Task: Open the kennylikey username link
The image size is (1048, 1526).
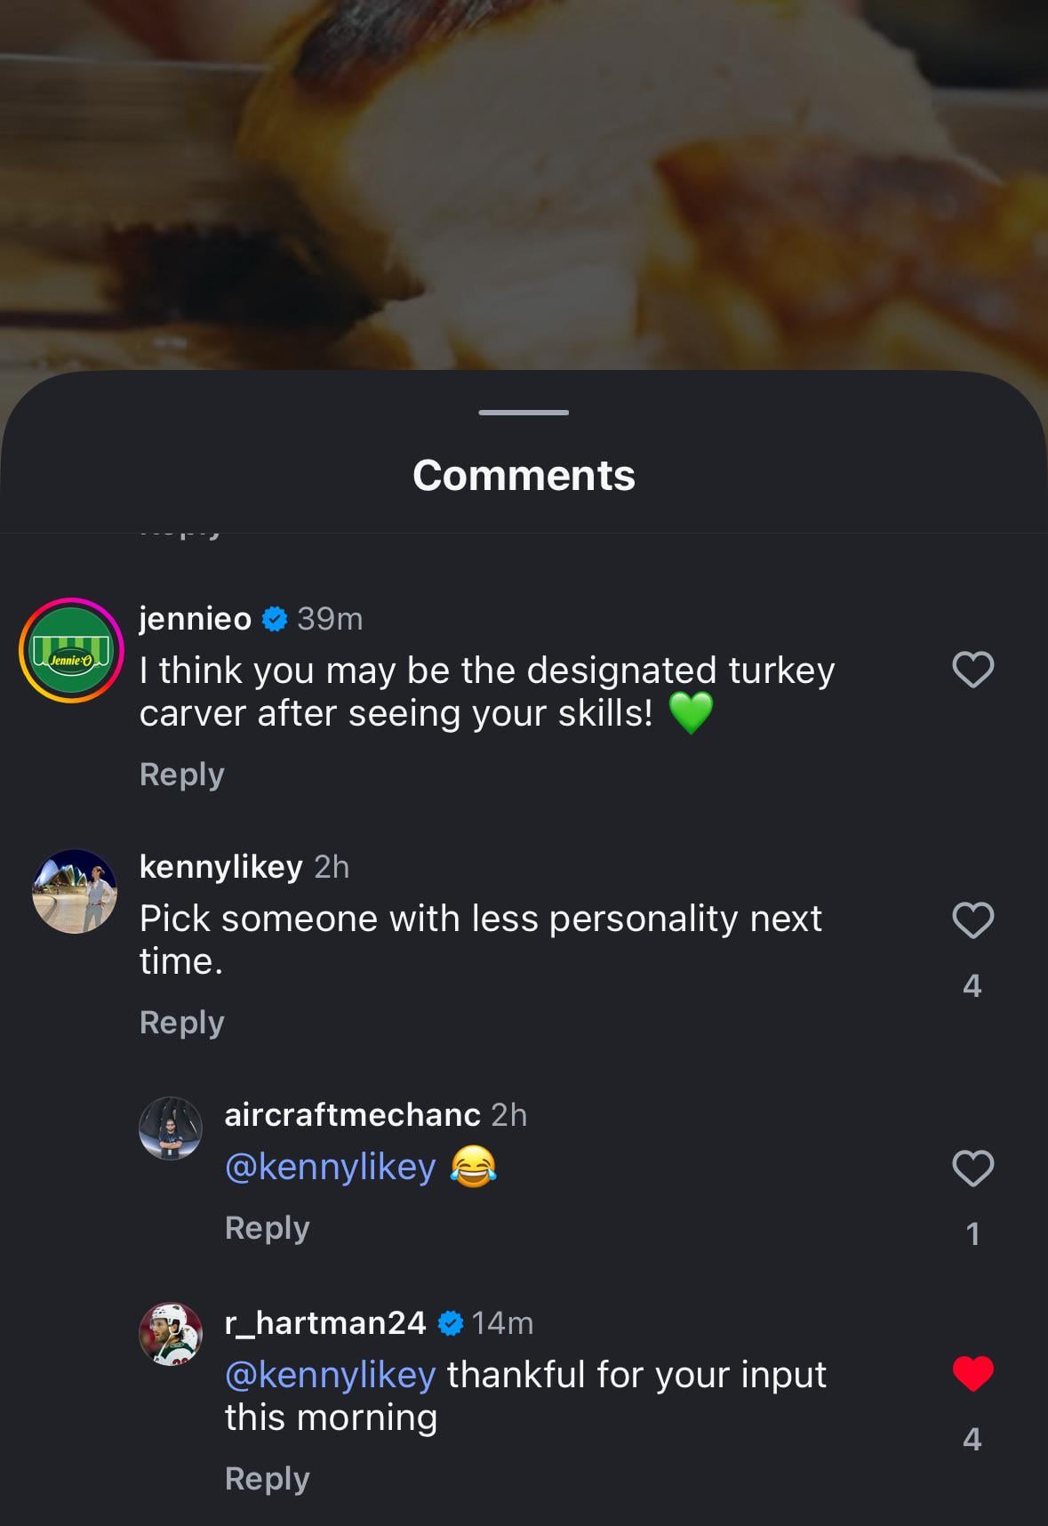Action: pyautogui.click(x=220, y=867)
